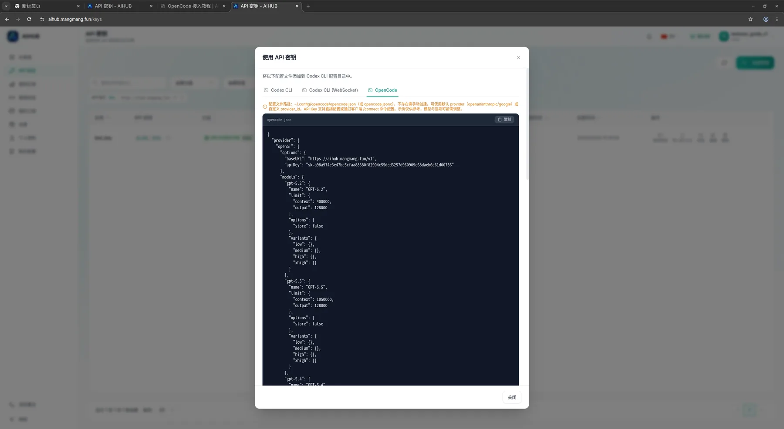This screenshot has height=429, width=784.
Task: Click the baseURL line in code
Action: (x=330, y=159)
